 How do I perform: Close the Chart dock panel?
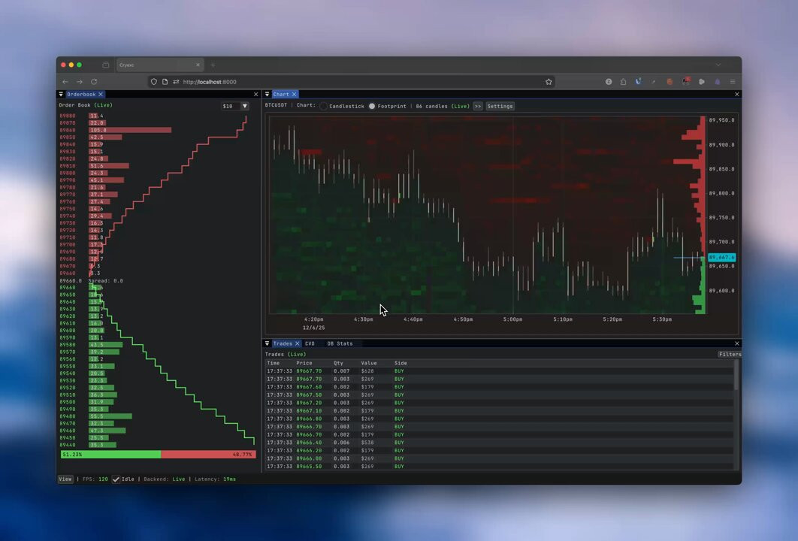[x=737, y=94]
